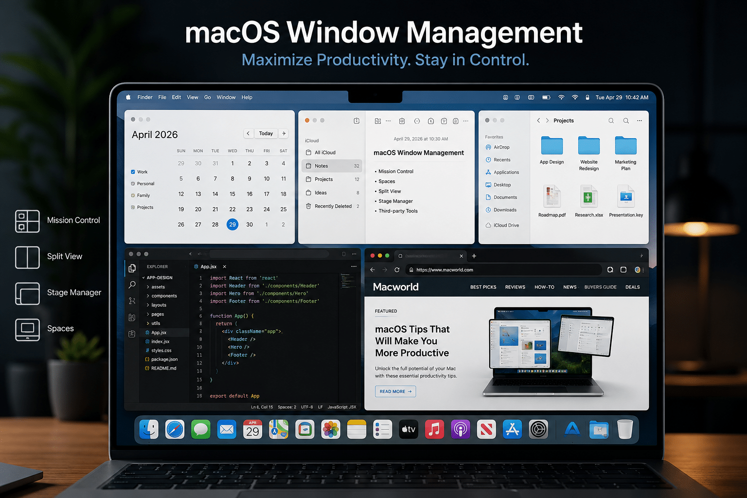Select the App.jsx editor tab
747x498 pixels.
click(209, 267)
